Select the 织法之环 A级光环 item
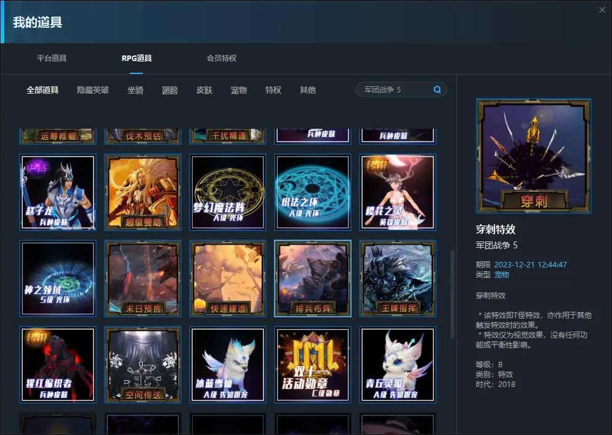The width and height of the screenshot is (612, 435). 313,192
